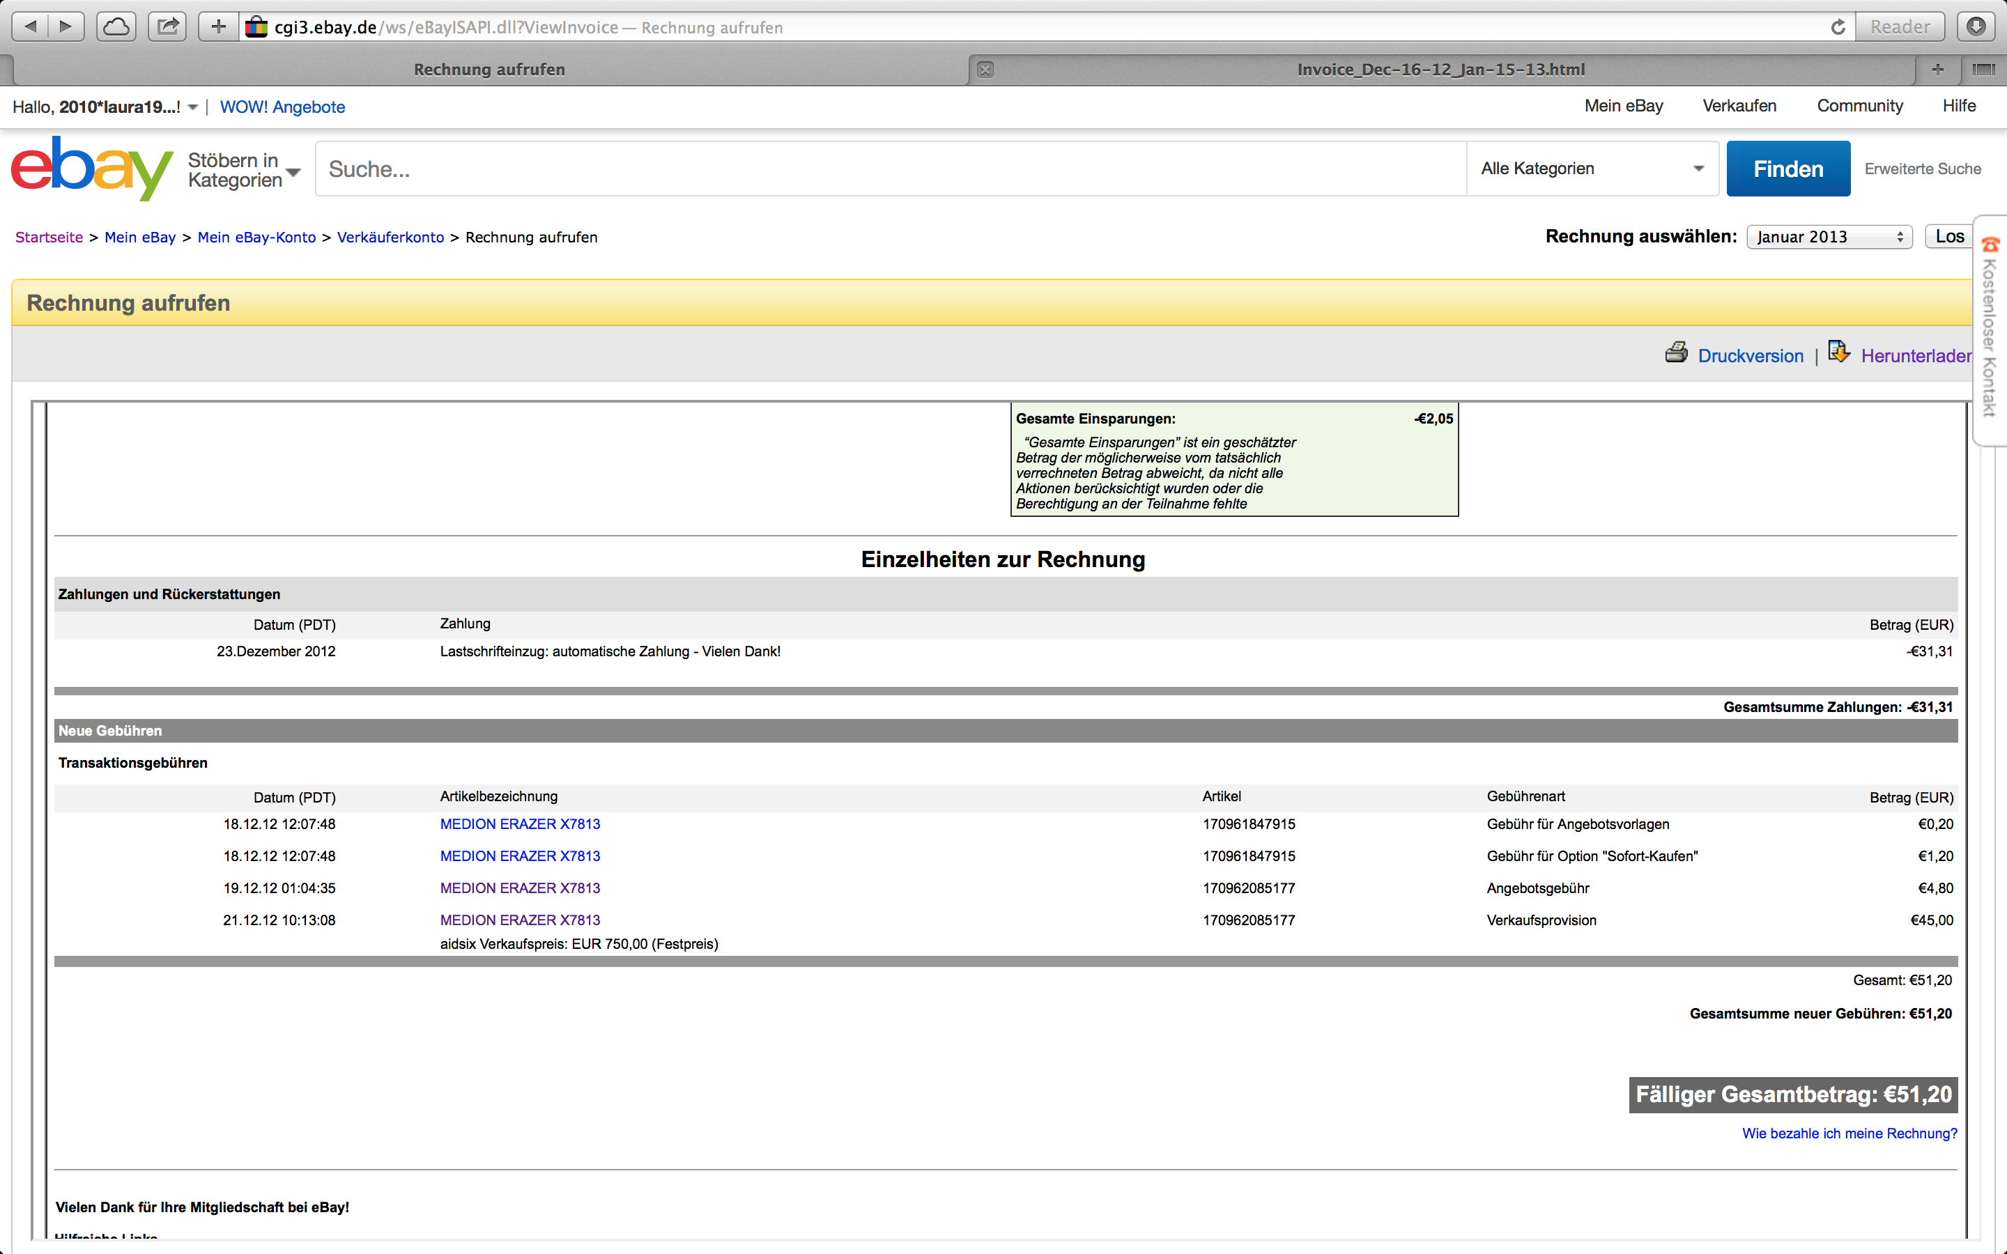
Task: Open iCloud tabs cloud icon
Action: pyautogui.click(x=116, y=26)
